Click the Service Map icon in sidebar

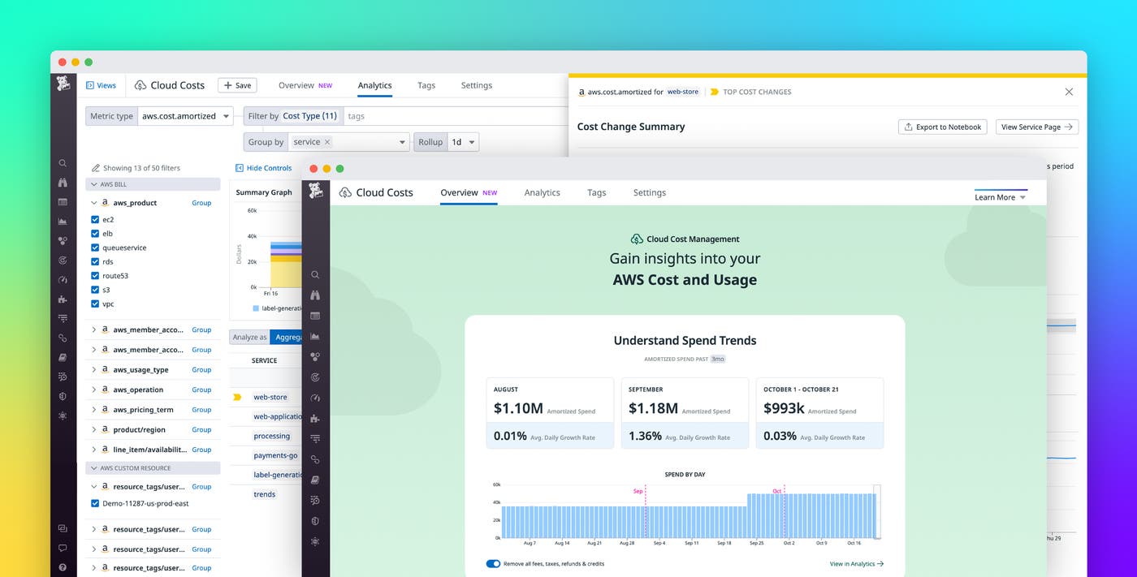pyautogui.click(x=63, y=241)
